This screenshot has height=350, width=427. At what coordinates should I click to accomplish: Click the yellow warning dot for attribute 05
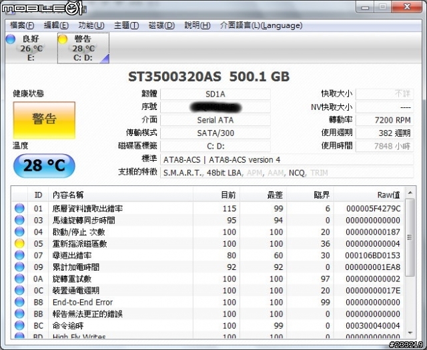[19, 243]
